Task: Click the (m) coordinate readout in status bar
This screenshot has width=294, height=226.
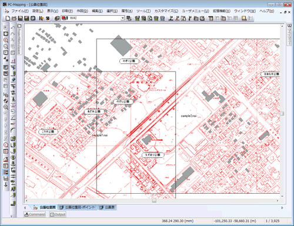Action: tap(235, 221)
